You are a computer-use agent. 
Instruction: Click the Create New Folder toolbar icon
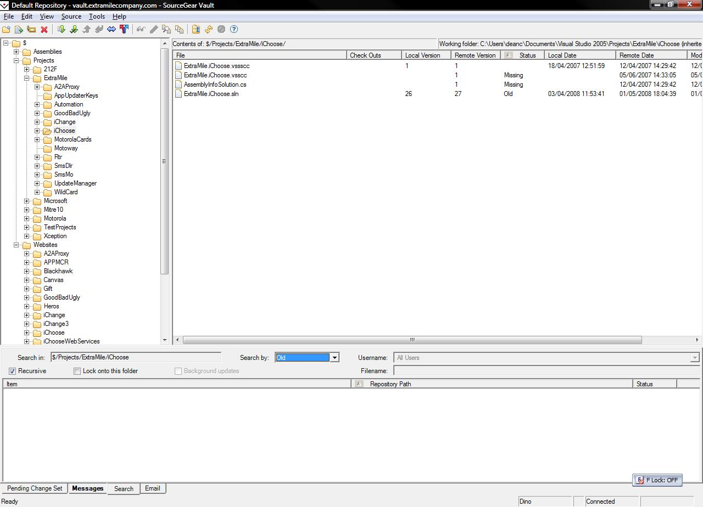tap(7, 29)
